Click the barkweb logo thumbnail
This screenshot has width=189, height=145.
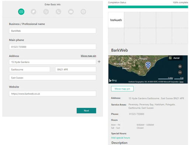116,20
